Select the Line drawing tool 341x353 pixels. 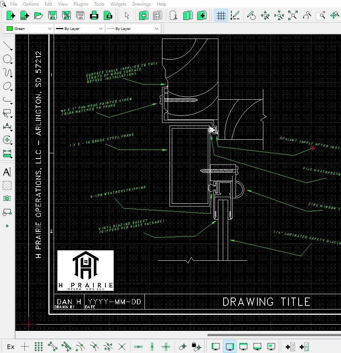click(x=7, y=46)
